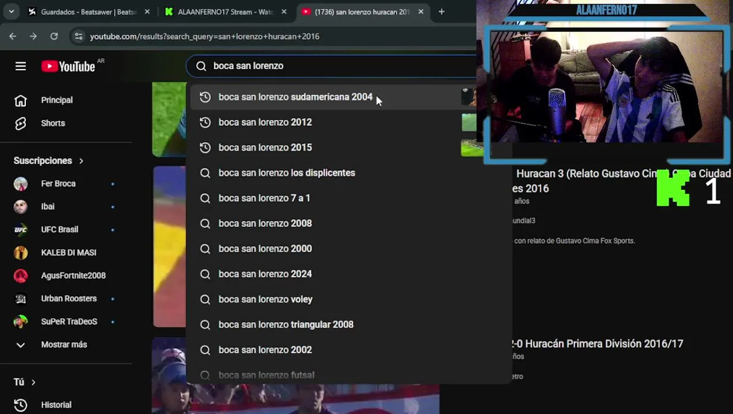The image size is (733, 414).
Task: Open SuPeR TraDeoS channel avatar
Action: pos(21,322)
